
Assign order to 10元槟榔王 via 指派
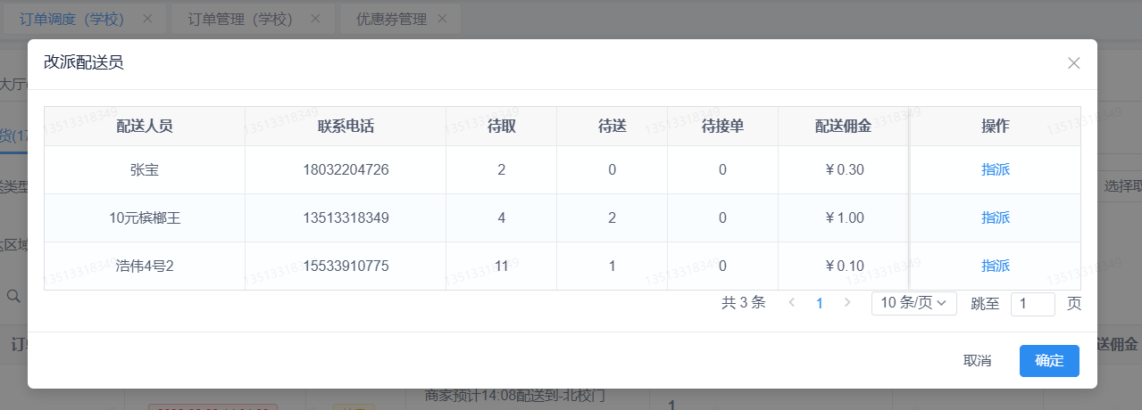point(996,217)
